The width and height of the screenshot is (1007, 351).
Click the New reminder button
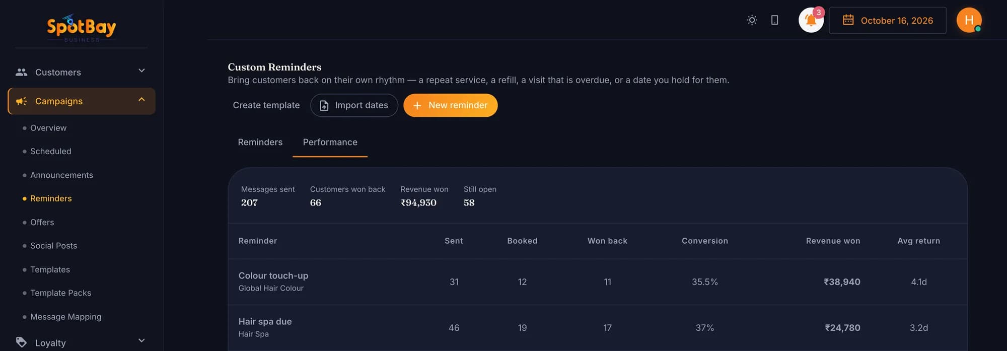click(450, 105)
